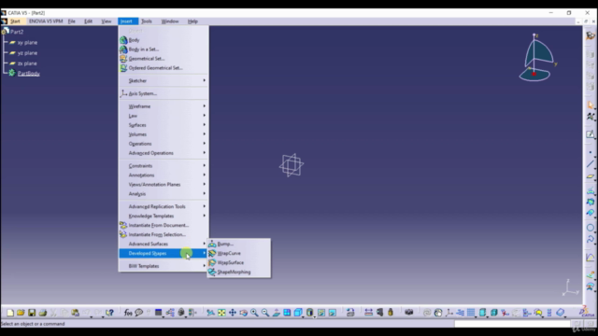Screen dimensions: 598x336
Task: Click the What's This help icon
Action: pyautogui.click(x=109, y=313)
